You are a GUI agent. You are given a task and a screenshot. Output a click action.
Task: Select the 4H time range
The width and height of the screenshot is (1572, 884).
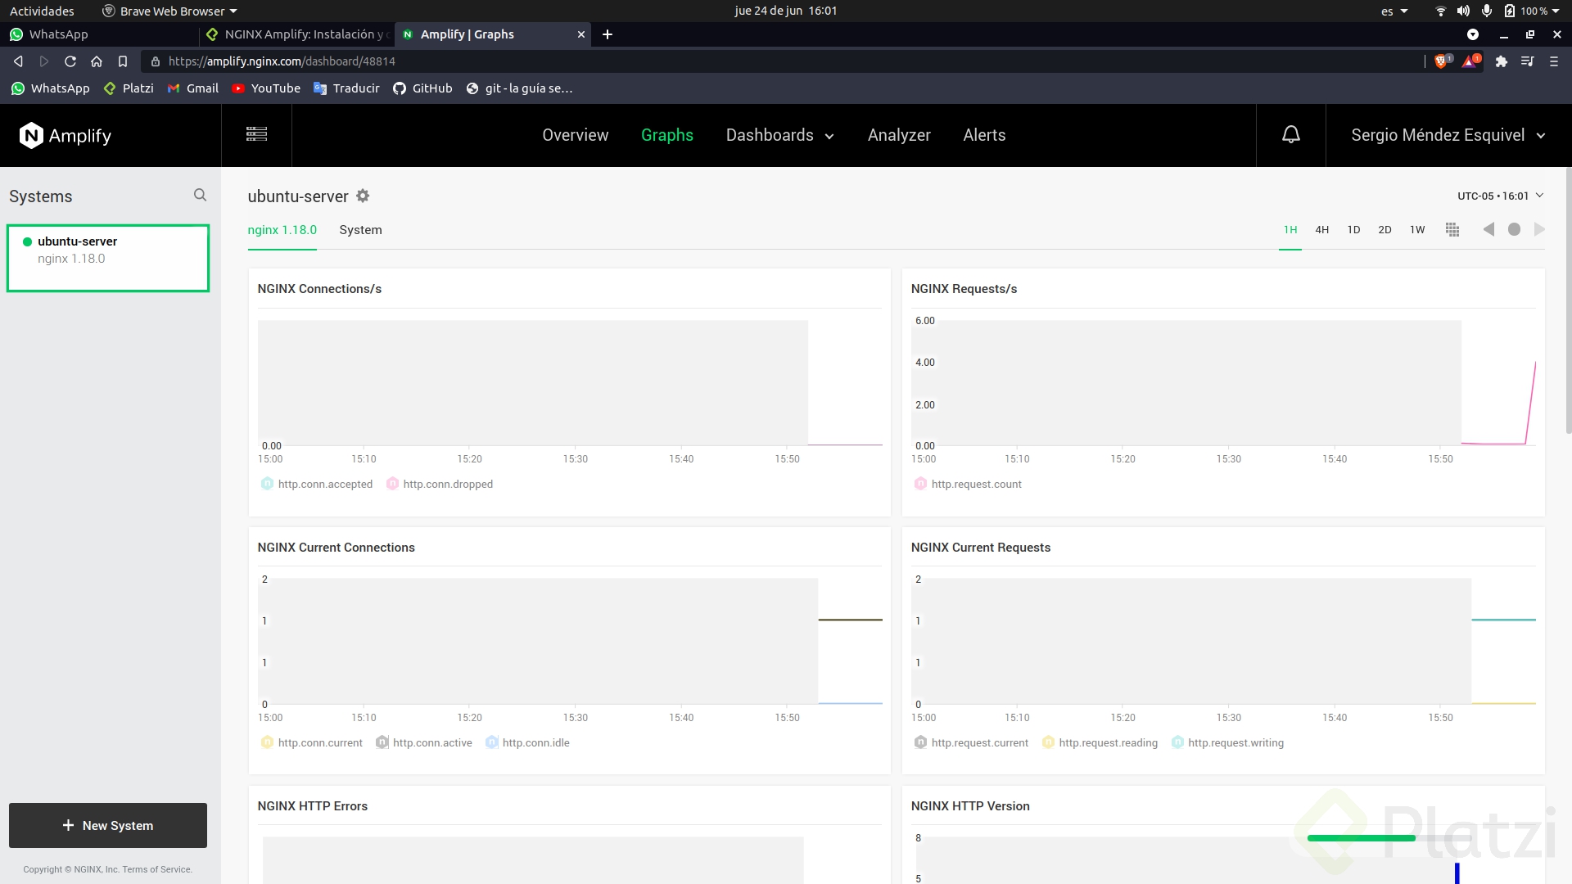[1322, 230]
